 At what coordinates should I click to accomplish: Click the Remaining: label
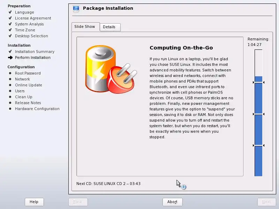258,39
